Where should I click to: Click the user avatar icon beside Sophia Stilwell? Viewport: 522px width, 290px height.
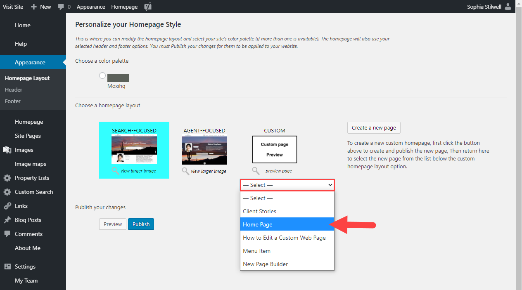point(508,7)
